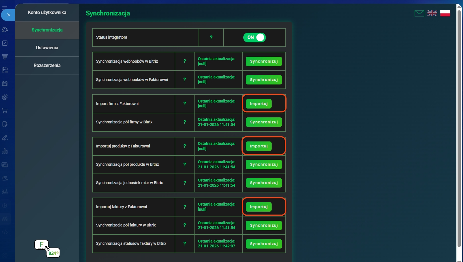Click Importuj for Importuj faktury z Fakturowni

[x=259, y=207]
